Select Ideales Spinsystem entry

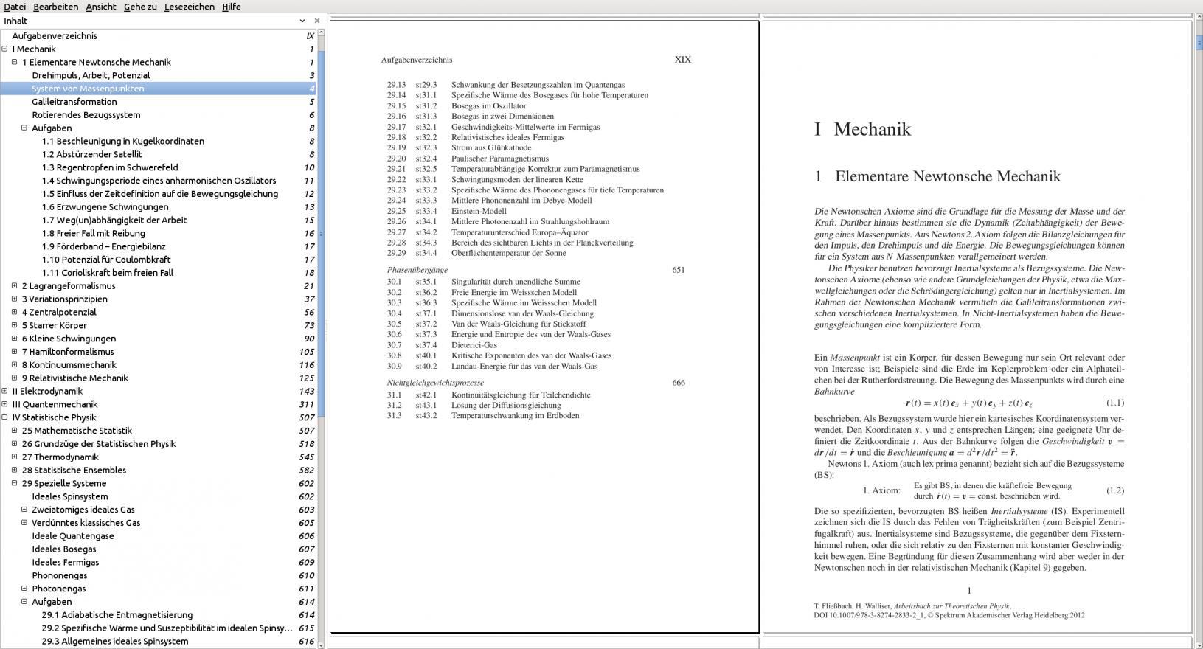[x=70, y=496]
